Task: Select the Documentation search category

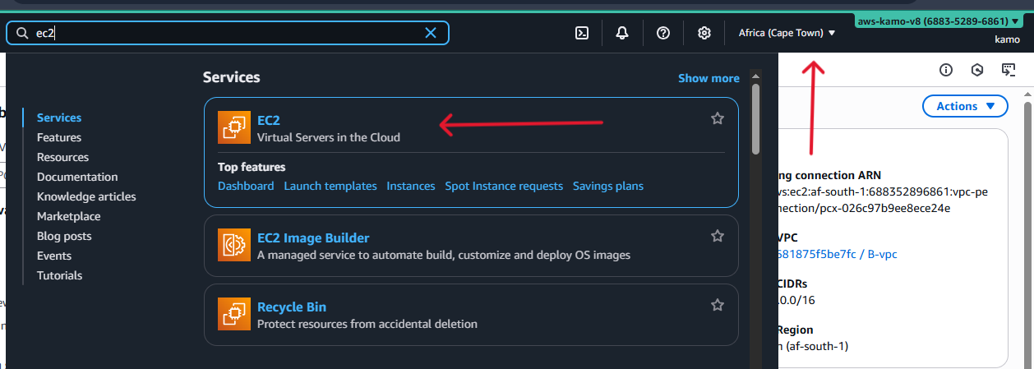Action: [x=77, y=177]
